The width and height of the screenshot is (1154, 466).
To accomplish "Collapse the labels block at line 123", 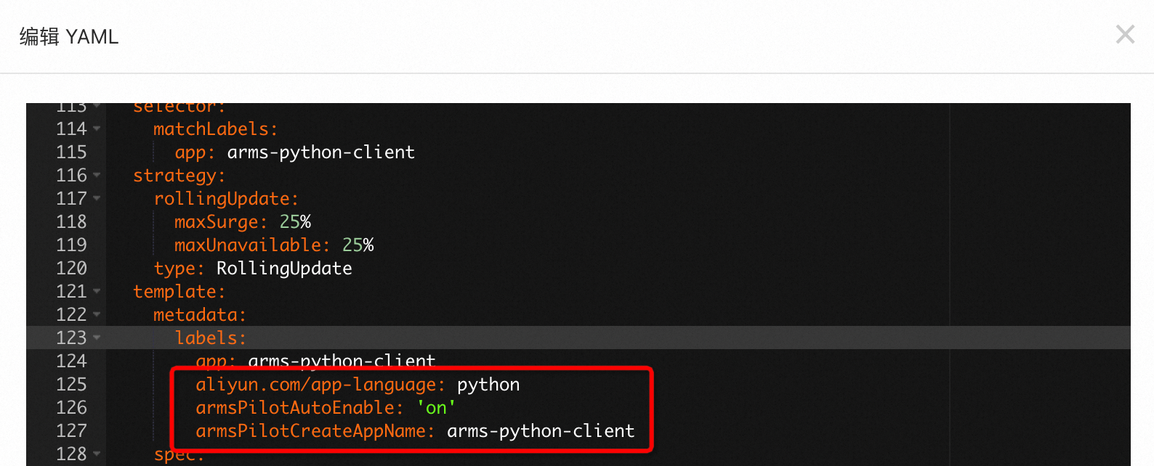I will tap(97, 338).
